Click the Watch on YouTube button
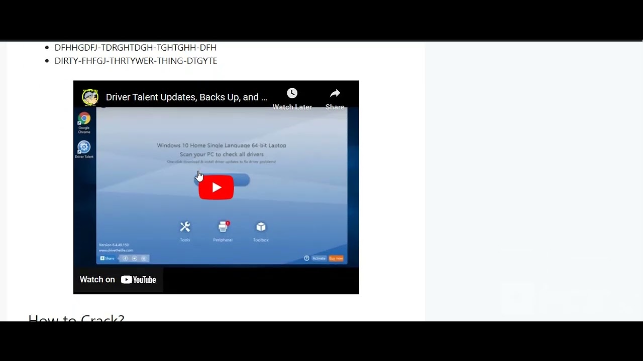The image size is (643, 361). (x=118, y=280)
